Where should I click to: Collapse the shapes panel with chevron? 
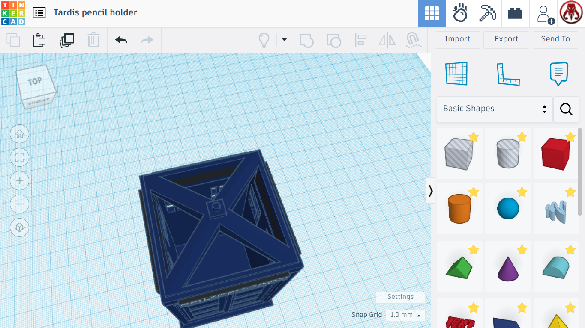(x=430, y=191)
